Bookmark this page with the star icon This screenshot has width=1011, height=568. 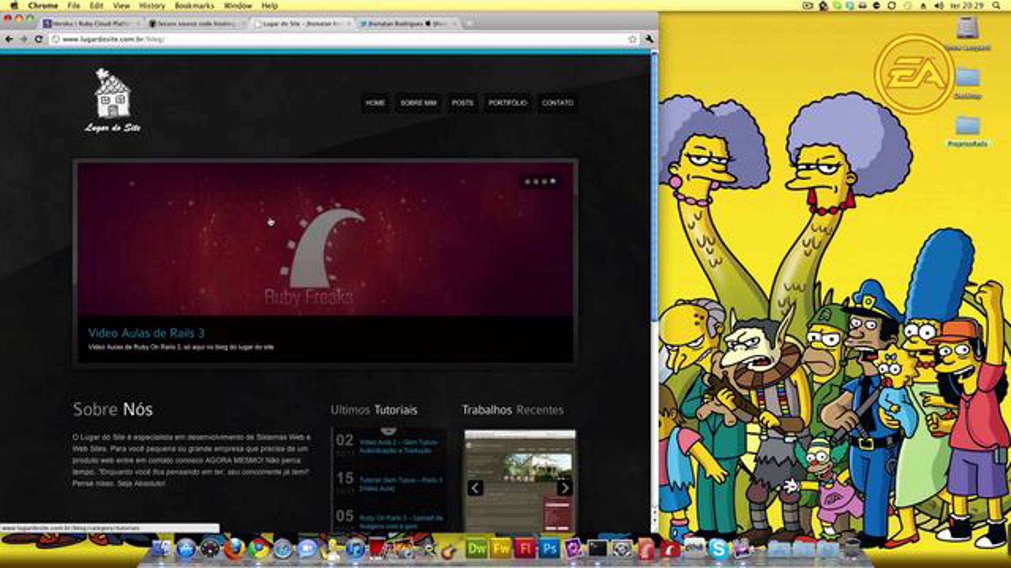click(x=632, y=39)
